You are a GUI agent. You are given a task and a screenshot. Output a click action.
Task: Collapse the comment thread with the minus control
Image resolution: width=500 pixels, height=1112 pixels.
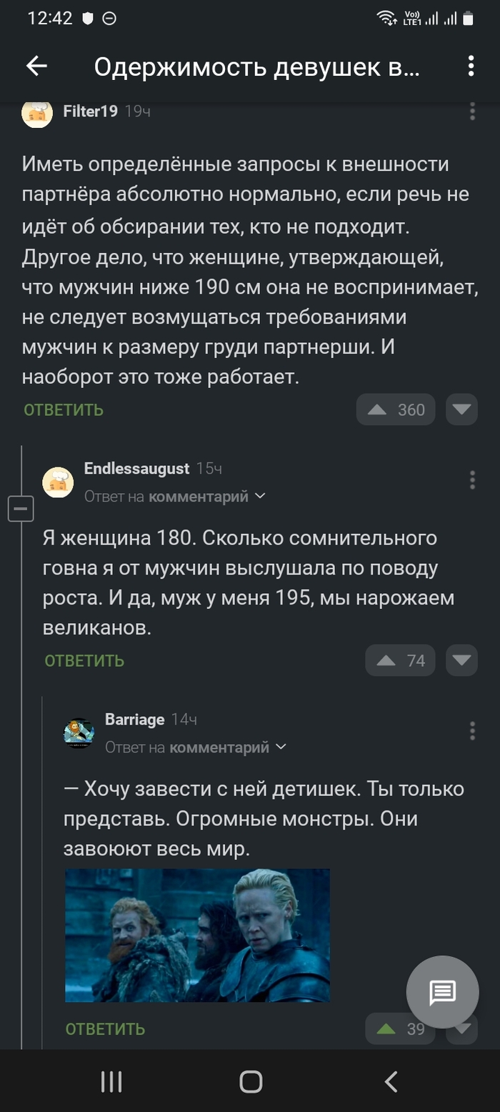click(x=21, y=508)
